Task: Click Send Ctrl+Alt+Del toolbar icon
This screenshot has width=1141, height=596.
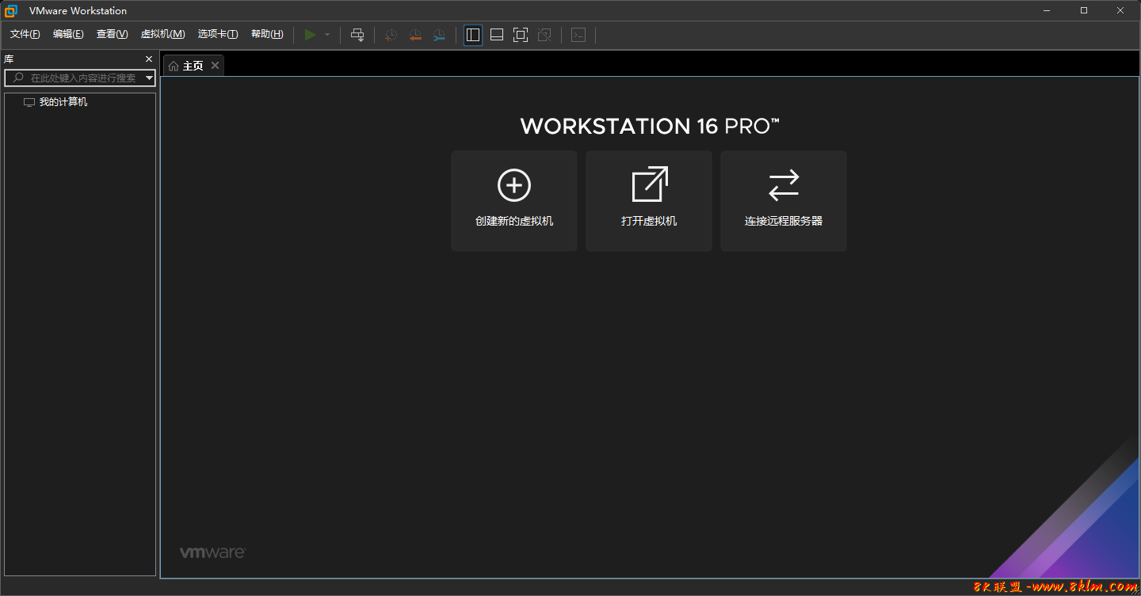Action: point(357,35)
